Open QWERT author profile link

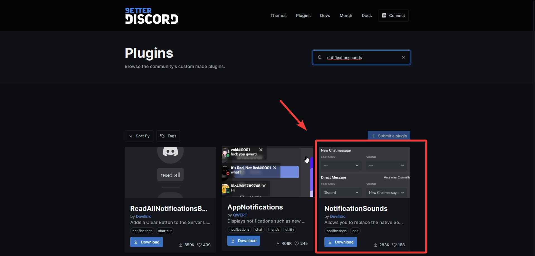click(x=240, y=215)
